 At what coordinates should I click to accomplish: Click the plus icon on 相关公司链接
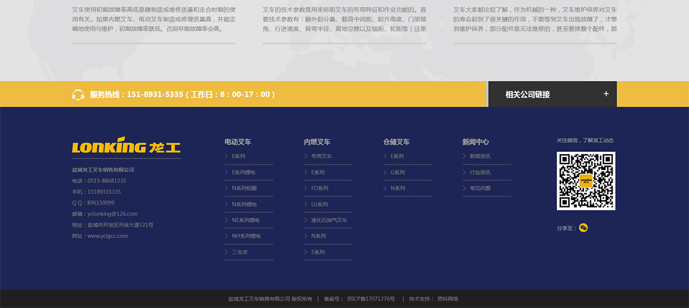point(606,94)
